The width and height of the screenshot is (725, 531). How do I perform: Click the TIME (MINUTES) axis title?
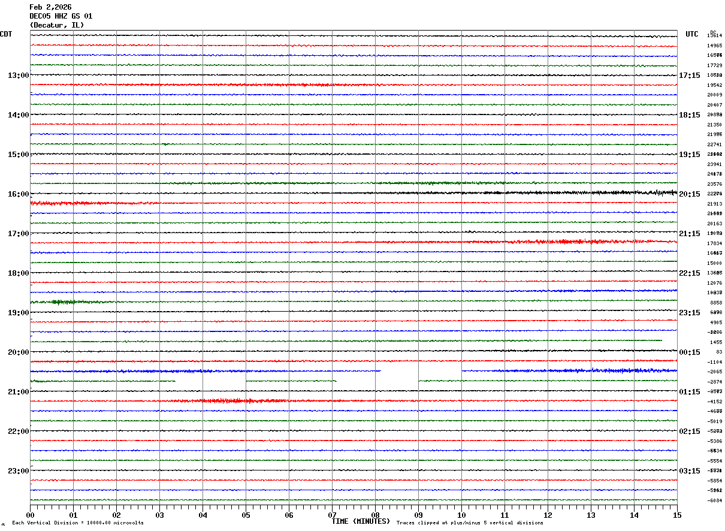(361, 521)
